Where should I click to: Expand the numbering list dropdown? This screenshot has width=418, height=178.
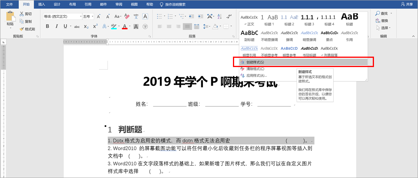tap(175, 17)
